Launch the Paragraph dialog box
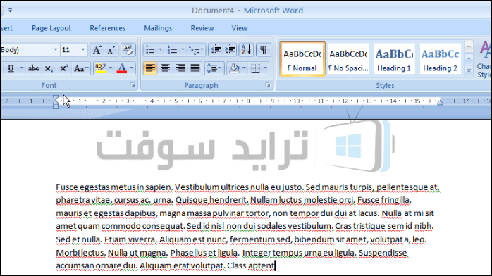Image resolution: width=492 pixels, height=276 pixels. [x=268, y=85]
